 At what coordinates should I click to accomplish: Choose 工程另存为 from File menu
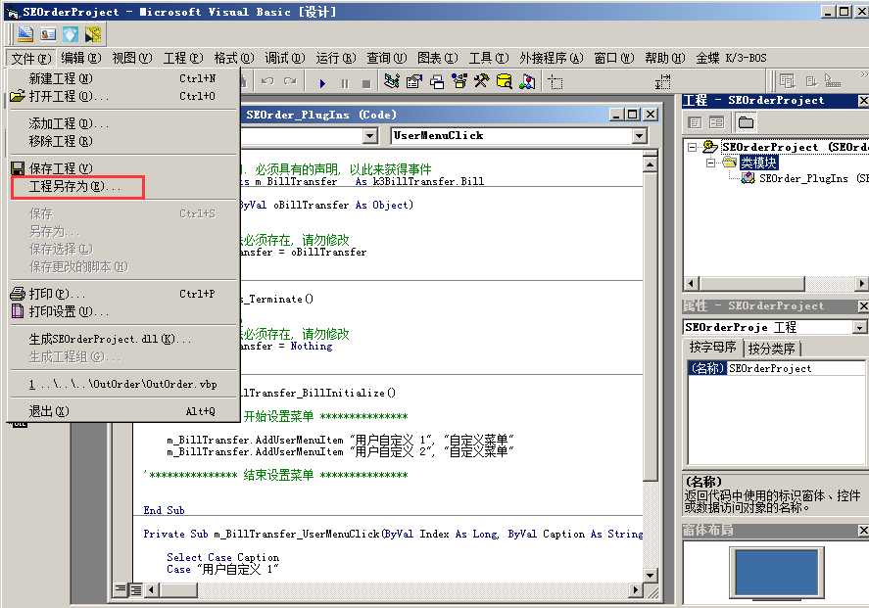click(121, 187)
